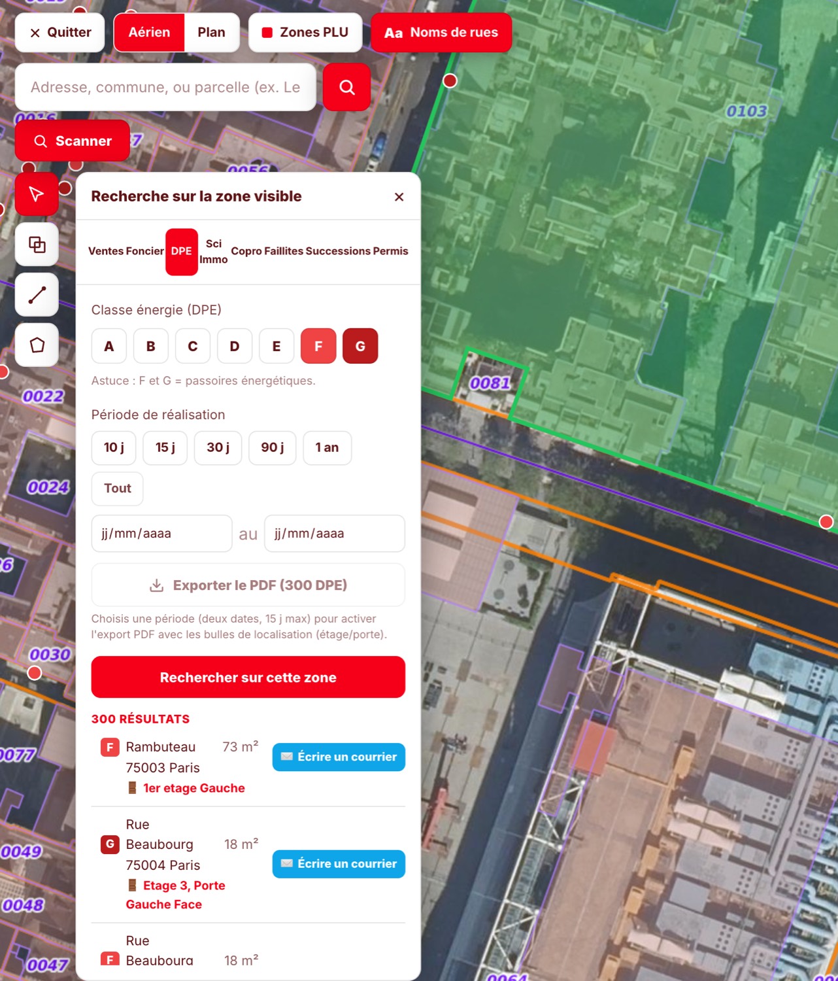Image resolution: width=838 pixels, height=981 pixels.
Task: Click Quitter to exit the map
Action: coord(60,33)
